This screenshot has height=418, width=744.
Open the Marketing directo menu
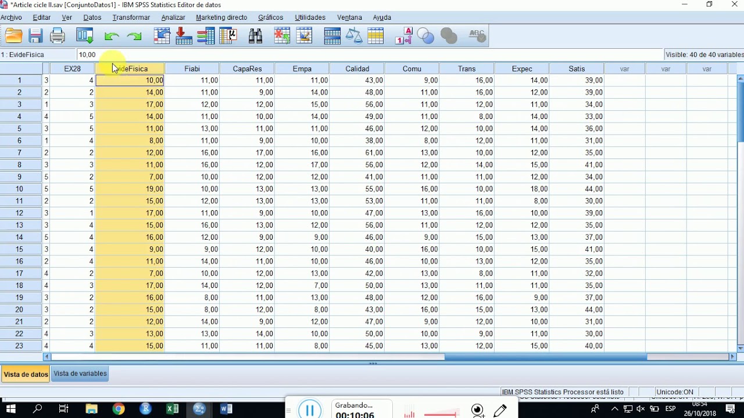point(221,18)
